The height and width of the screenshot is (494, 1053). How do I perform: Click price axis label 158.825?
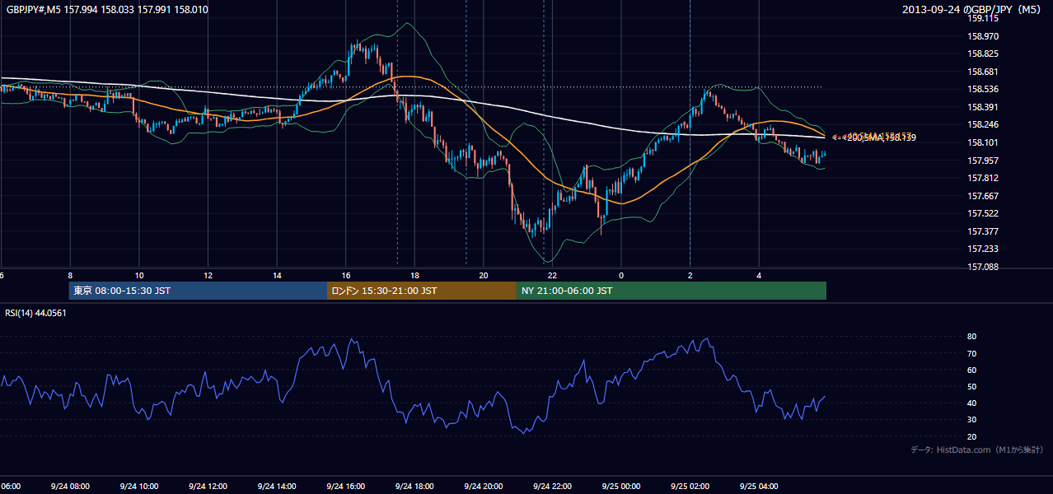click(984, 54)
